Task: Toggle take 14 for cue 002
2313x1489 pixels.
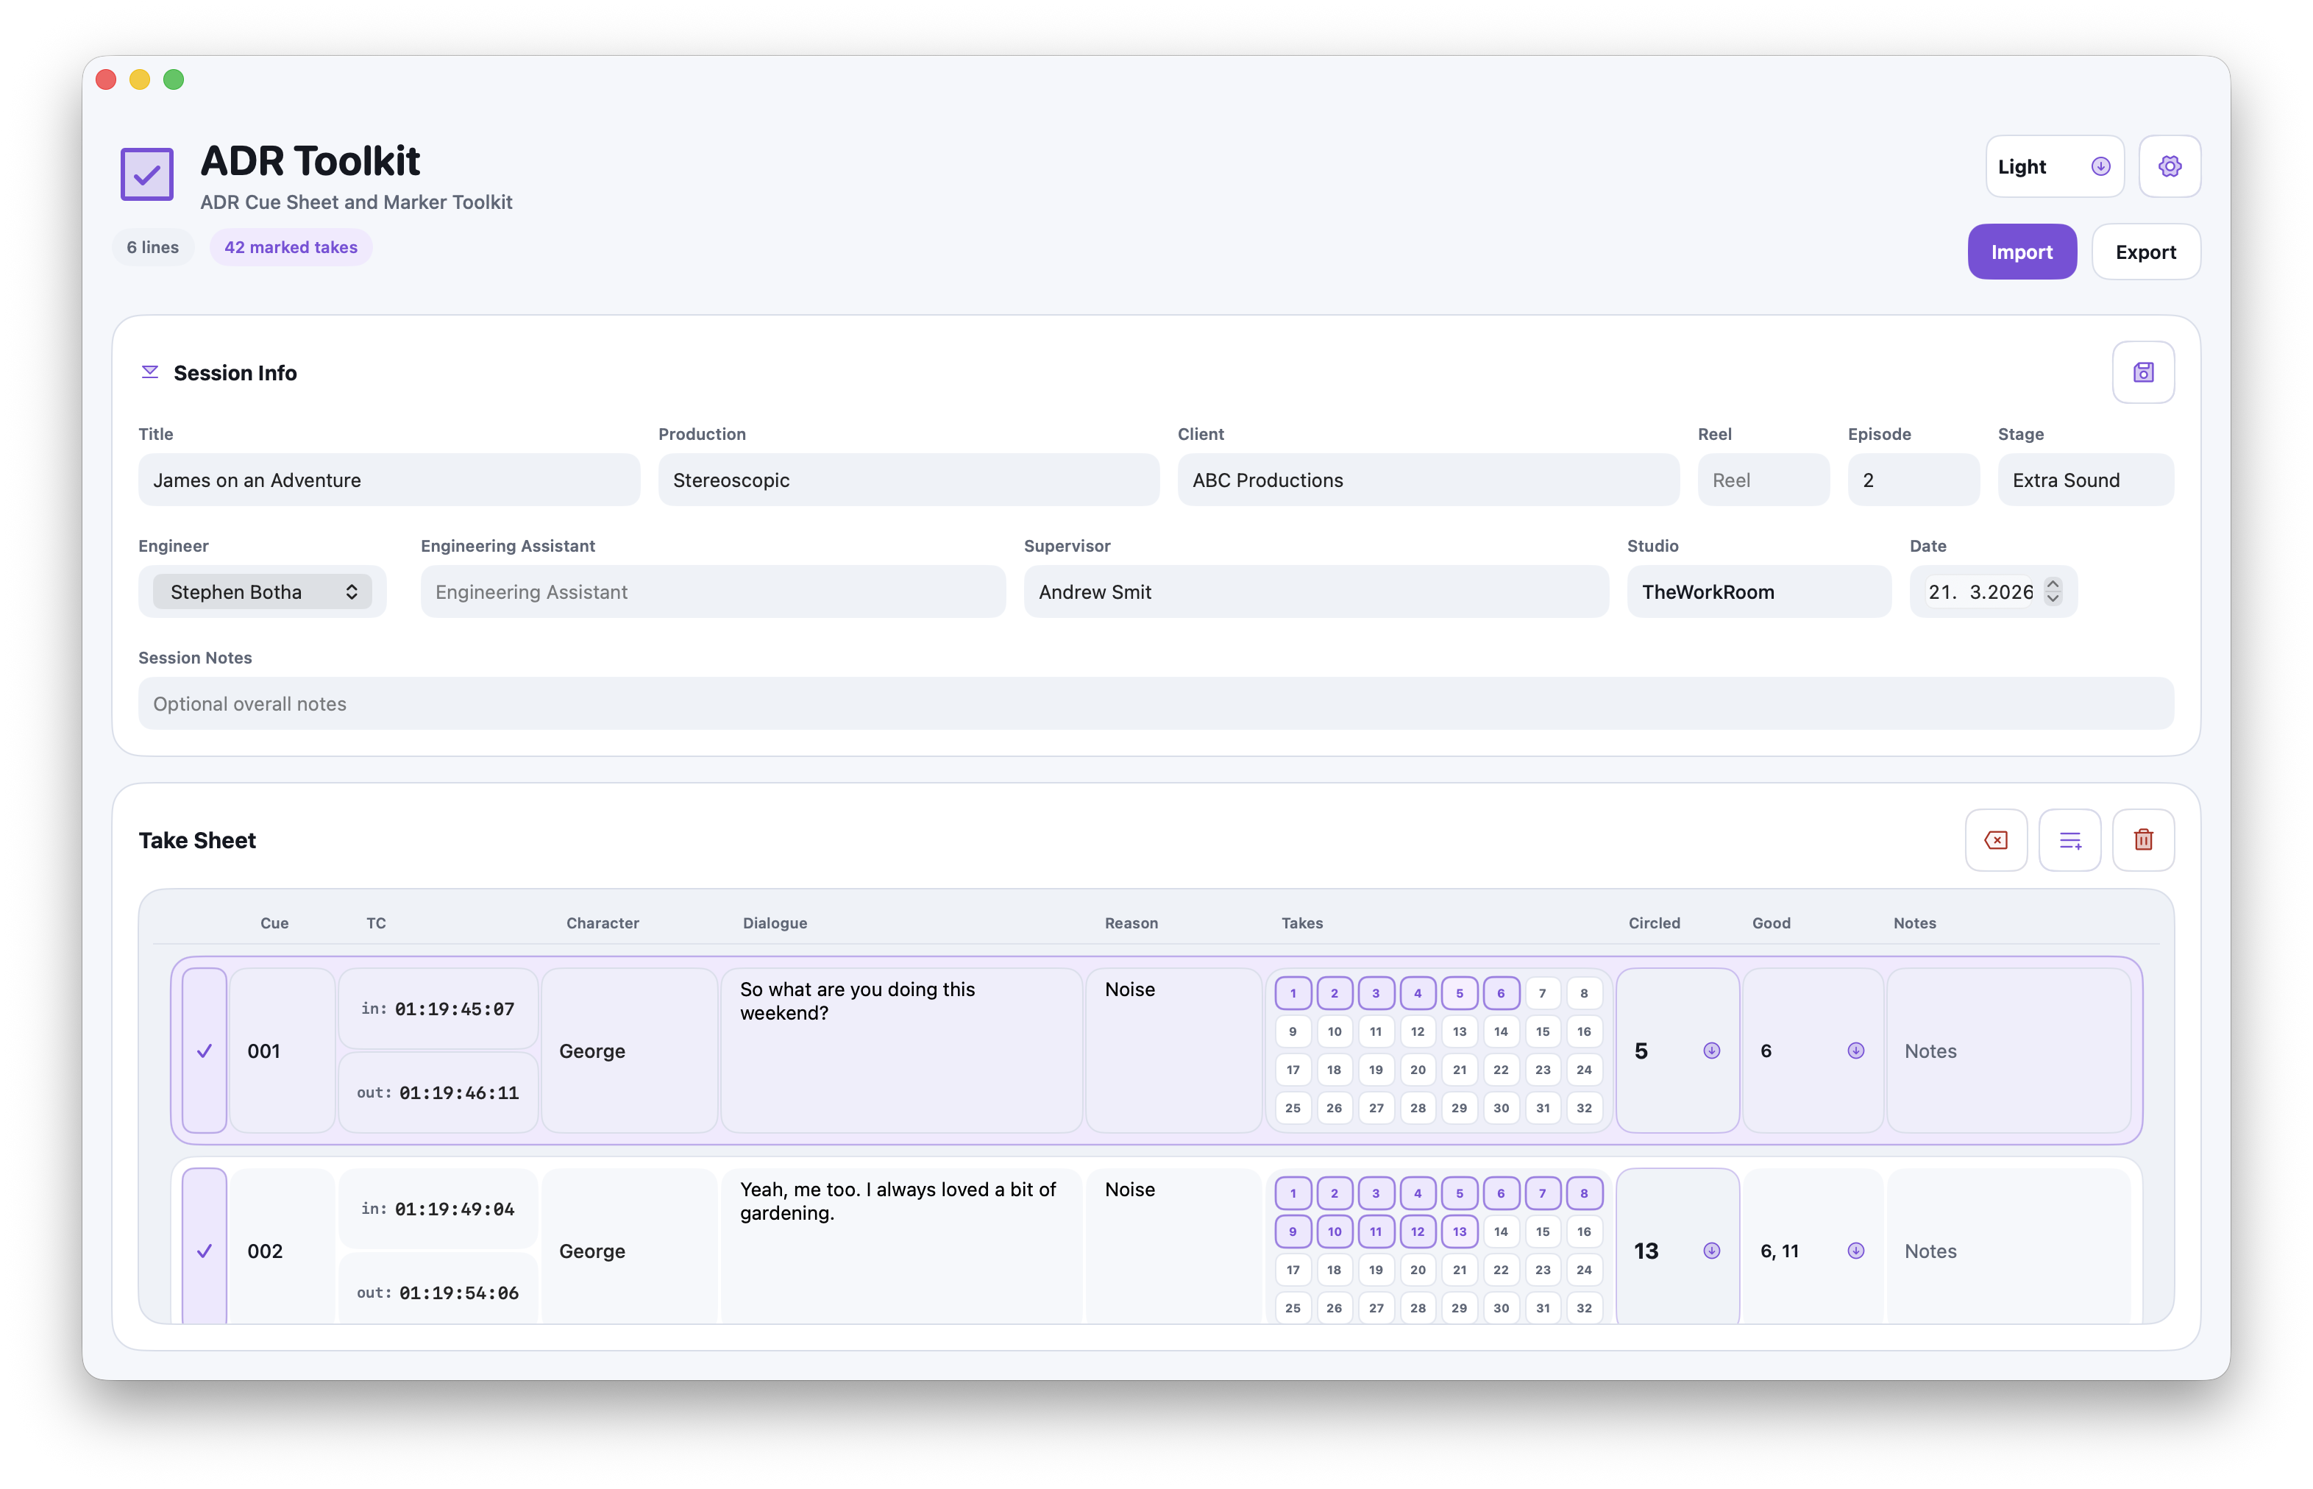Action: tap(1502, 1231)
